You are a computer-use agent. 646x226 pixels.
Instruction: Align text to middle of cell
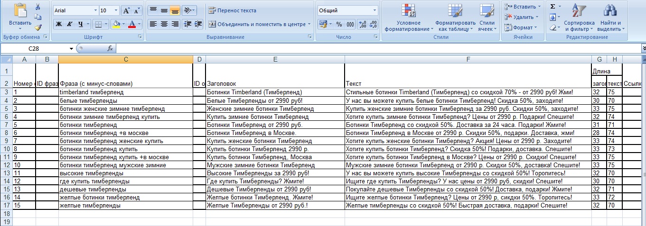(164, 10)
